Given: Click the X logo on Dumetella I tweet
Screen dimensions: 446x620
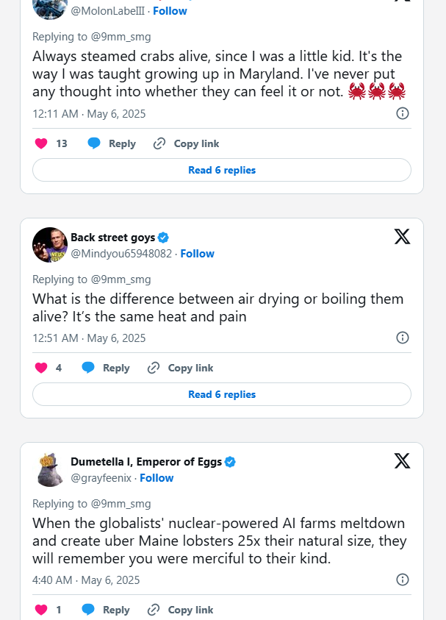Looking at the screenshot, I should [x=402, y=460].
